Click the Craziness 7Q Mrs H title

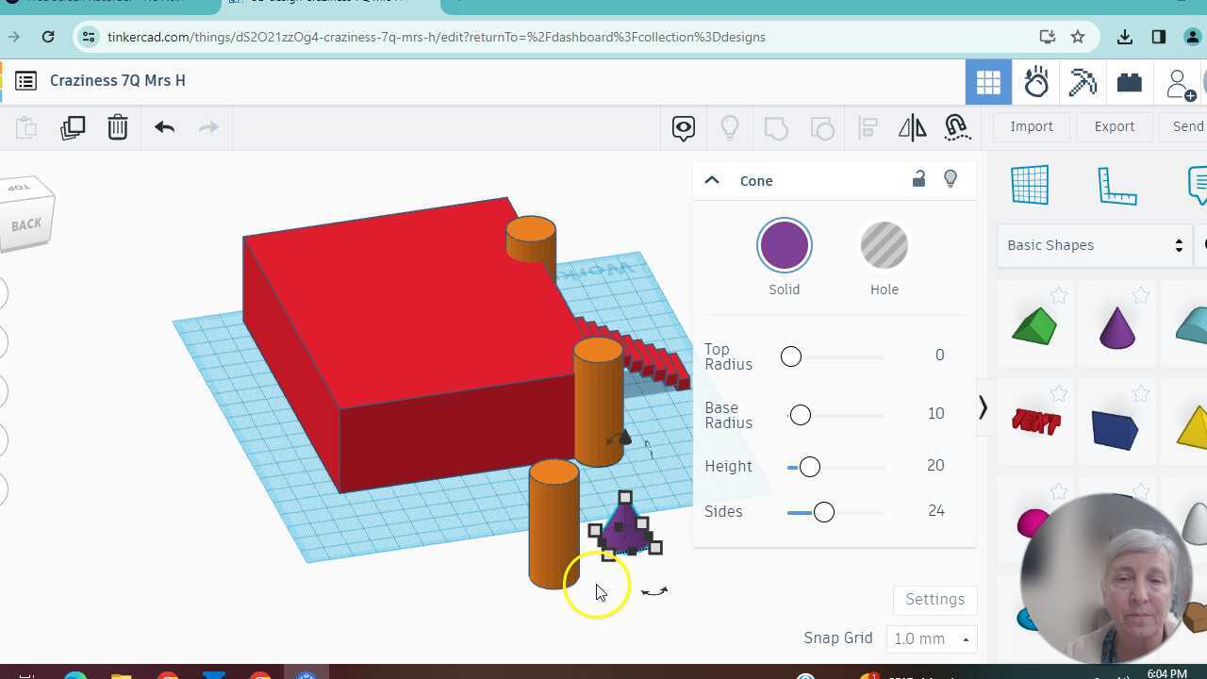117,80
